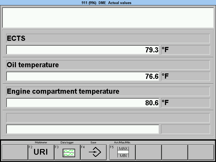The width and height of the screenshot is (216, 162).
Task: Click the ECTS value 79.3
Action: [83, 50]
